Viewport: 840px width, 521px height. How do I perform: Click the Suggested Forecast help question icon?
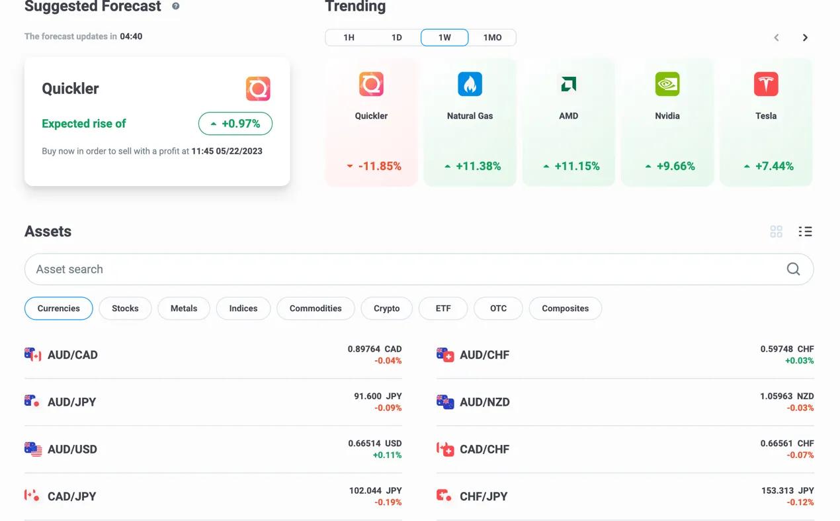[x=175, y=6]
